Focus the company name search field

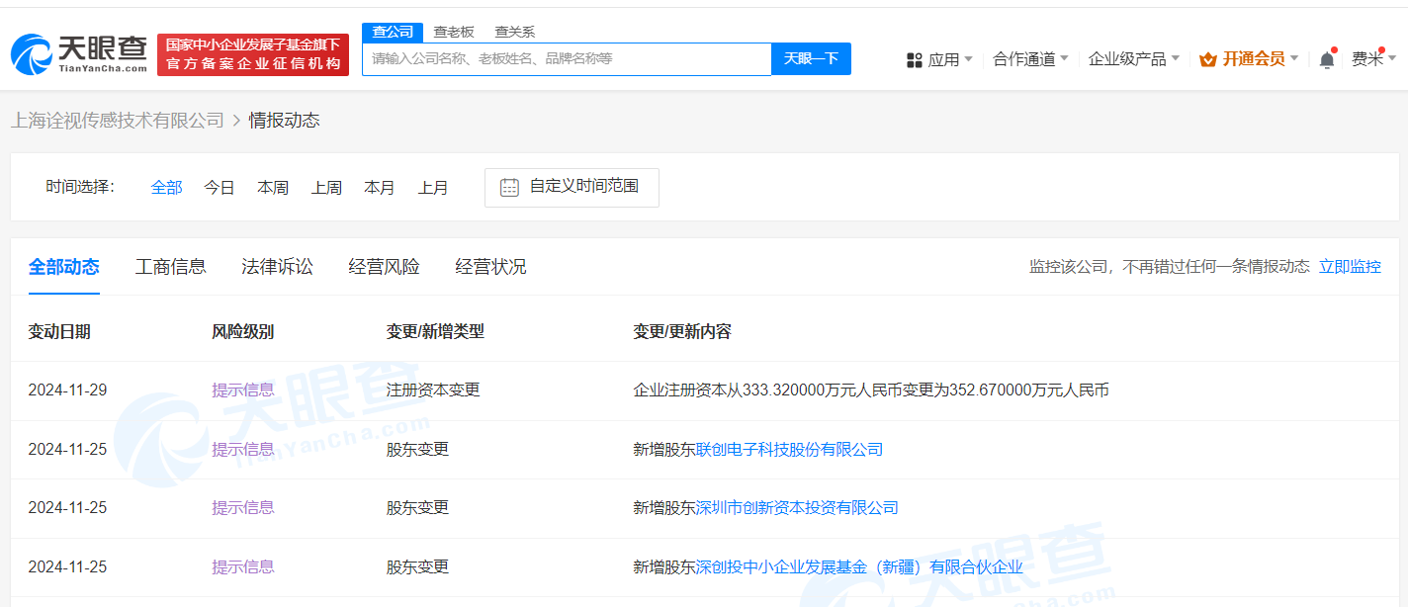click(x=566, y=59)
